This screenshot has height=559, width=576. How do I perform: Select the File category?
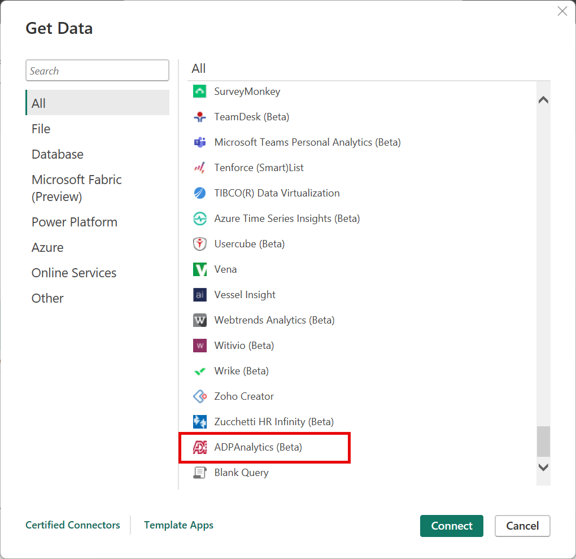point(97,129)
